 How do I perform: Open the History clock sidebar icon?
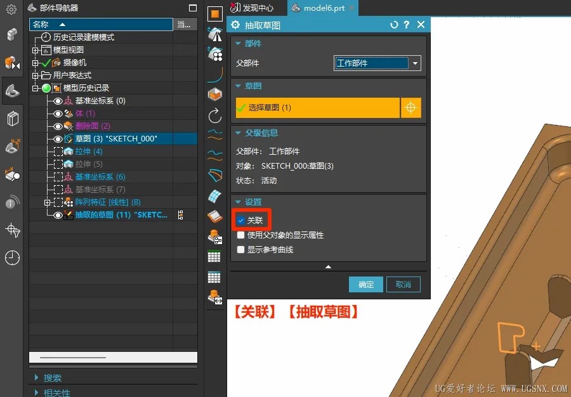click(x=12, y=257)
